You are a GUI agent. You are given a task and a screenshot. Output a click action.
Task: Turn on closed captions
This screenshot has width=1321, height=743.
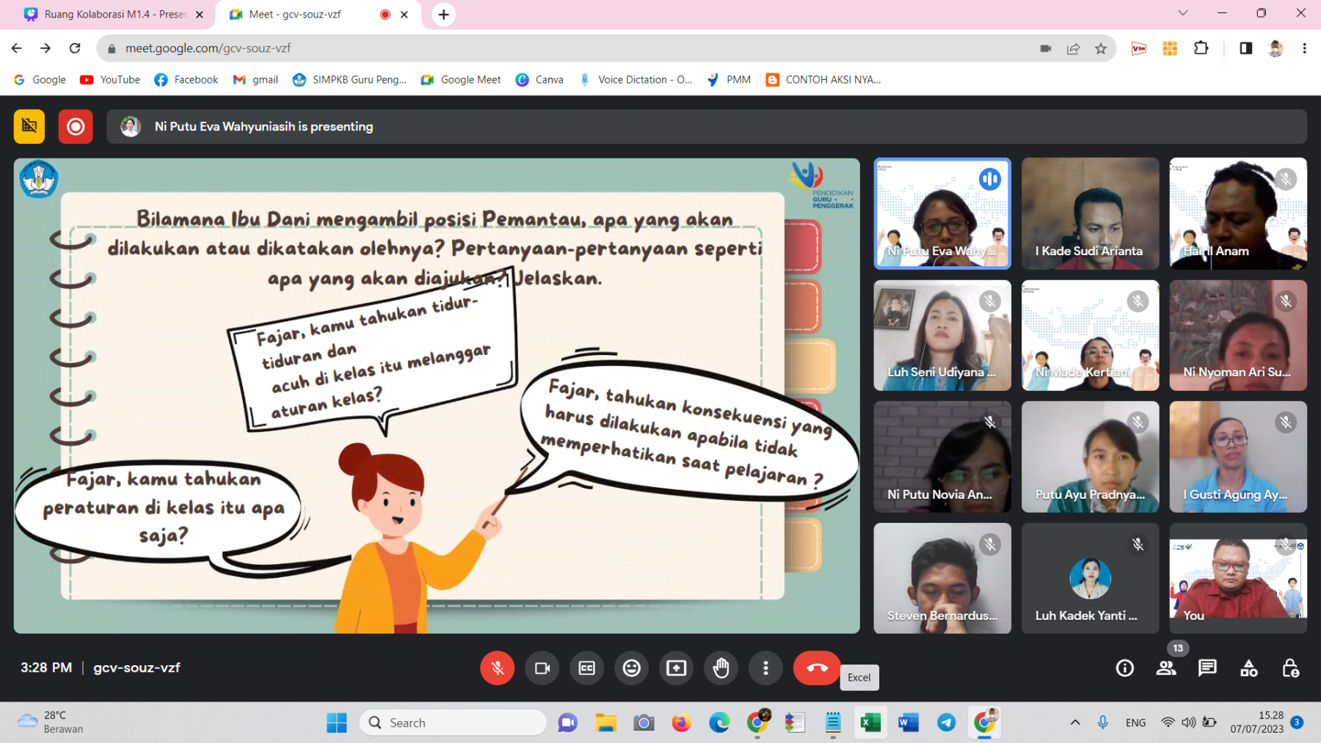click(x=586, y=667)
